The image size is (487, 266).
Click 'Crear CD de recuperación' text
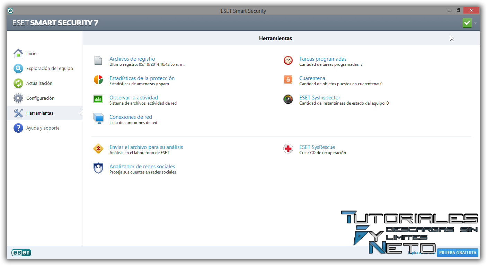322,153
